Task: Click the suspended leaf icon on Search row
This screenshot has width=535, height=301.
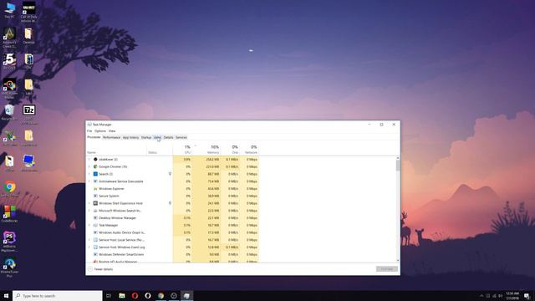Action: coord(170,174)
